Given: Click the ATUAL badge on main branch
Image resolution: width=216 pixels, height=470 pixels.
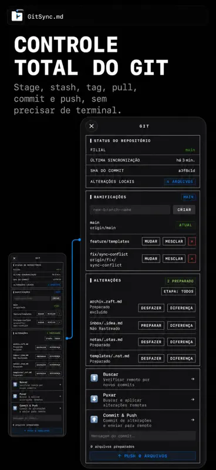Looking at the screenshot, I should point(185,225).
